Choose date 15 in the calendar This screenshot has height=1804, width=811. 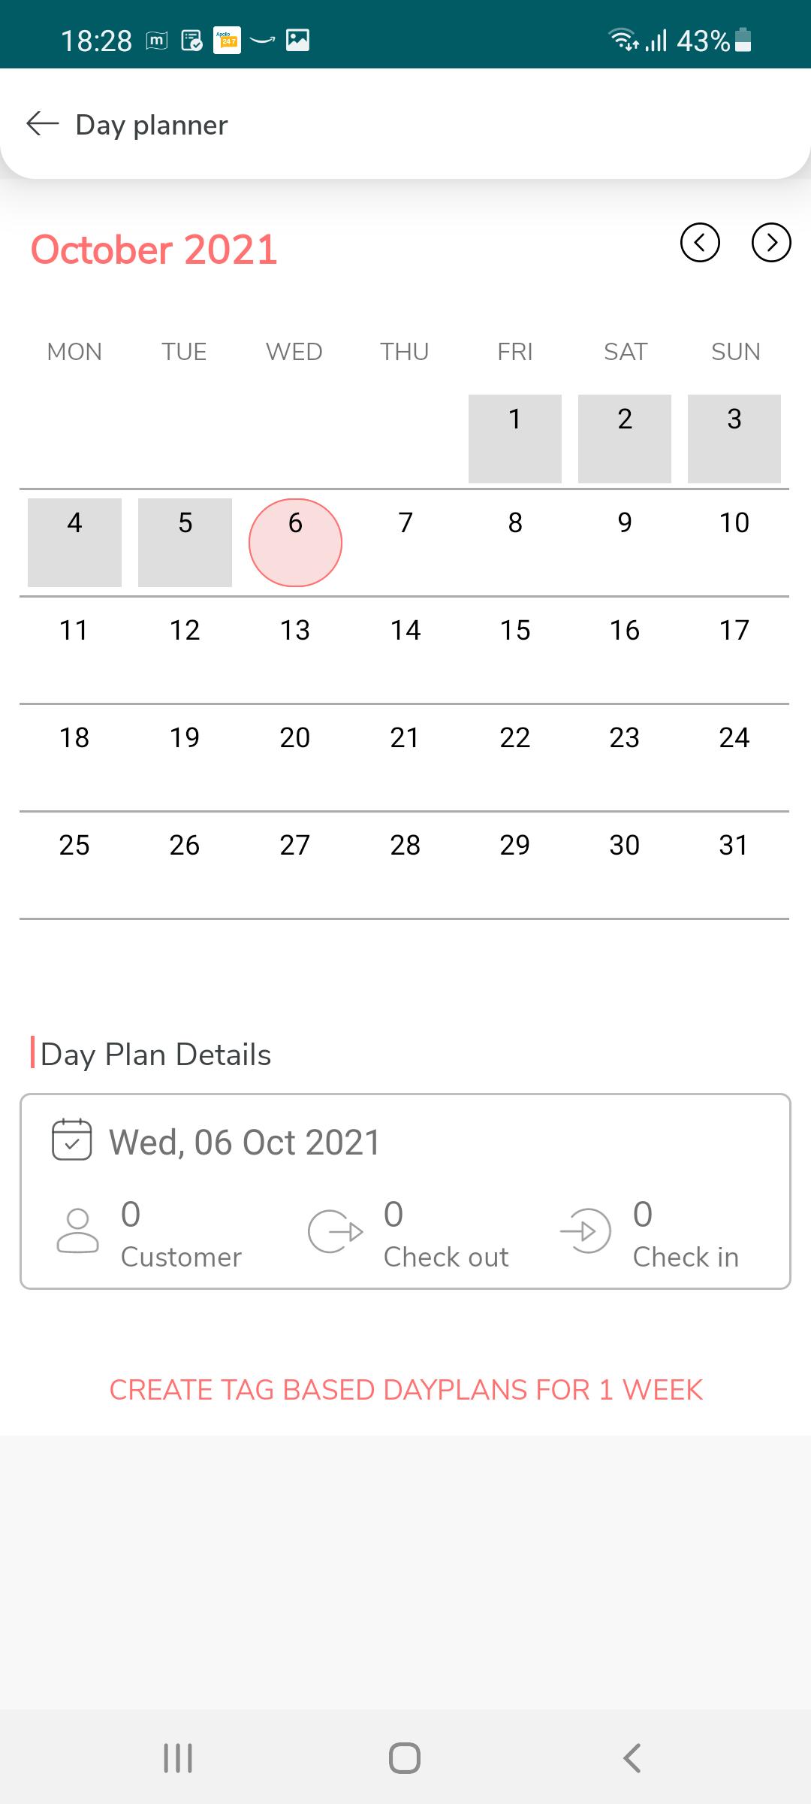tap(515, 649)
